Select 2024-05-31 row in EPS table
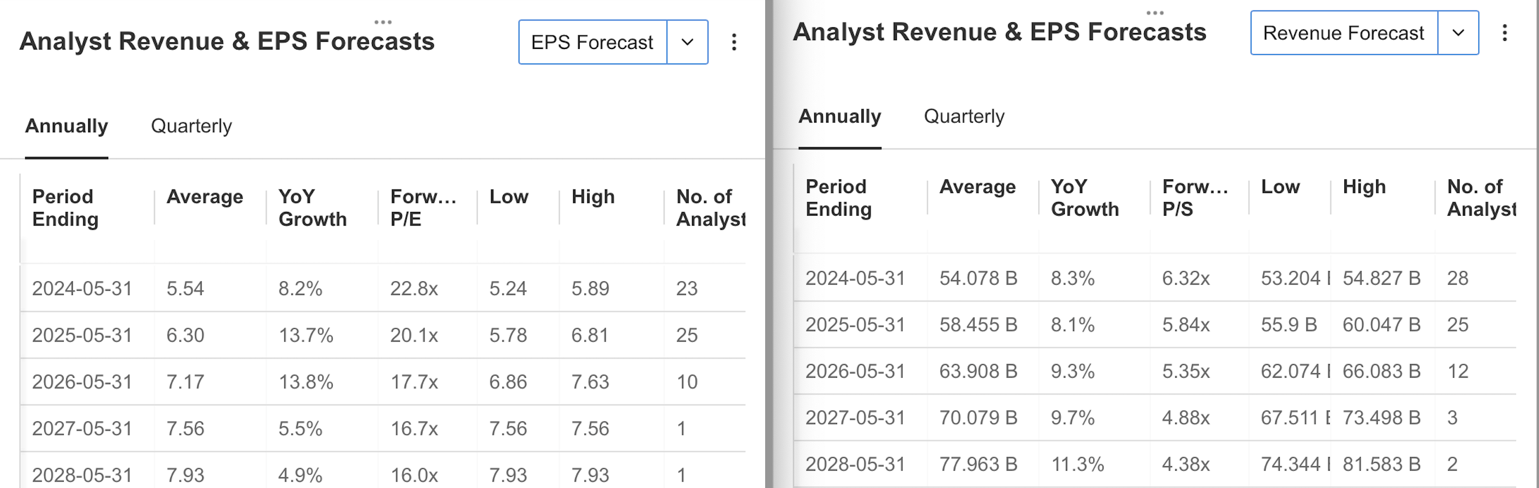The image size is (1539, 488). click(383, 289)
